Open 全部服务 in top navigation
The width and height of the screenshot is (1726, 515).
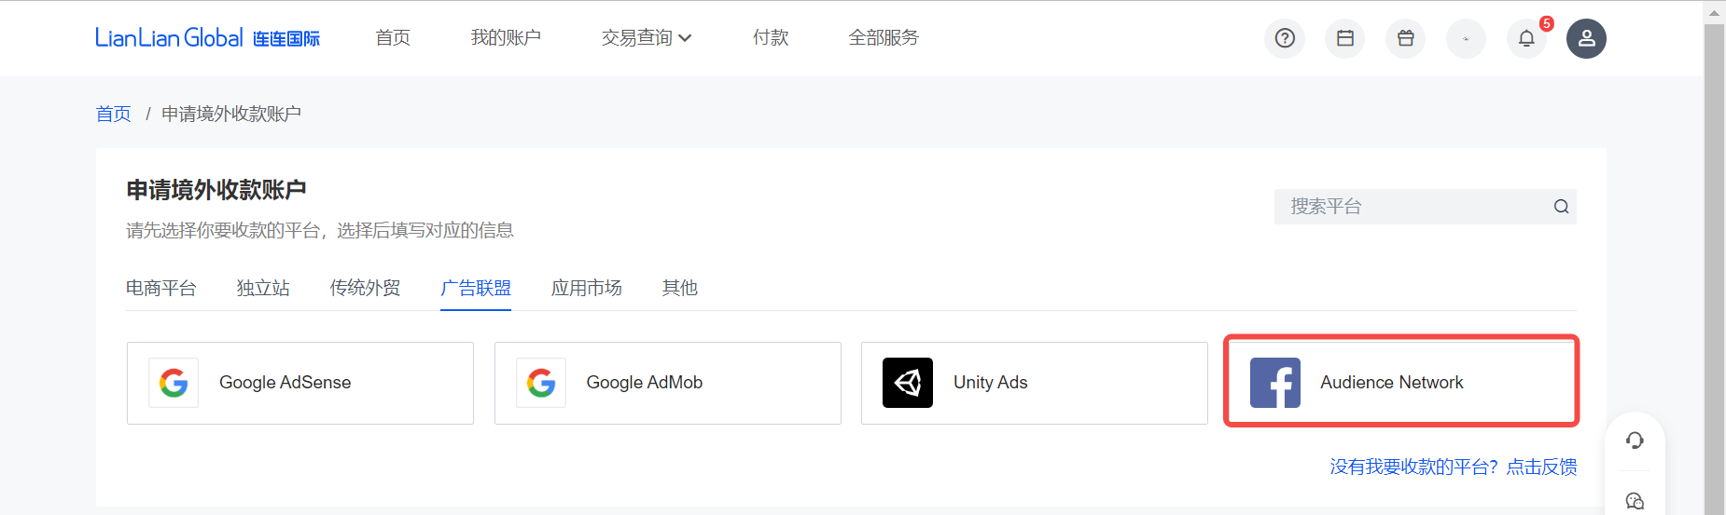[884, 38]
